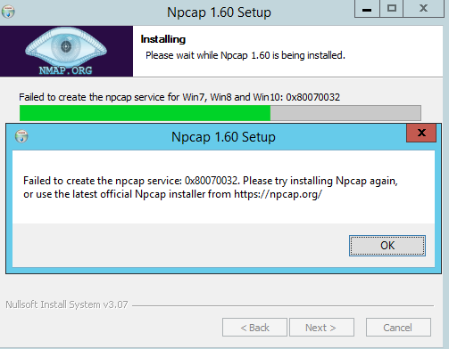Click OK in the error dialog
Image resolution: width=449 pixels, height=349 pixels.
point(387,246)
